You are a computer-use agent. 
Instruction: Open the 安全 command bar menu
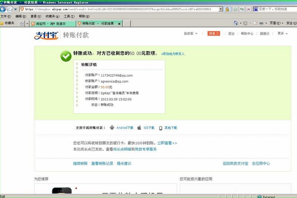(291, 23)
